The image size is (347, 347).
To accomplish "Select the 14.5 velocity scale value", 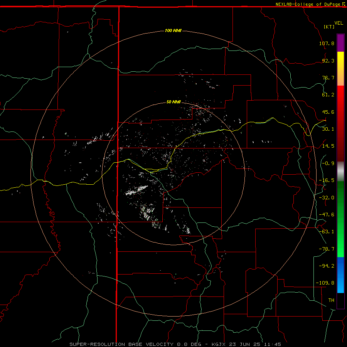I will pyautogui.click(x=328, y=146).
